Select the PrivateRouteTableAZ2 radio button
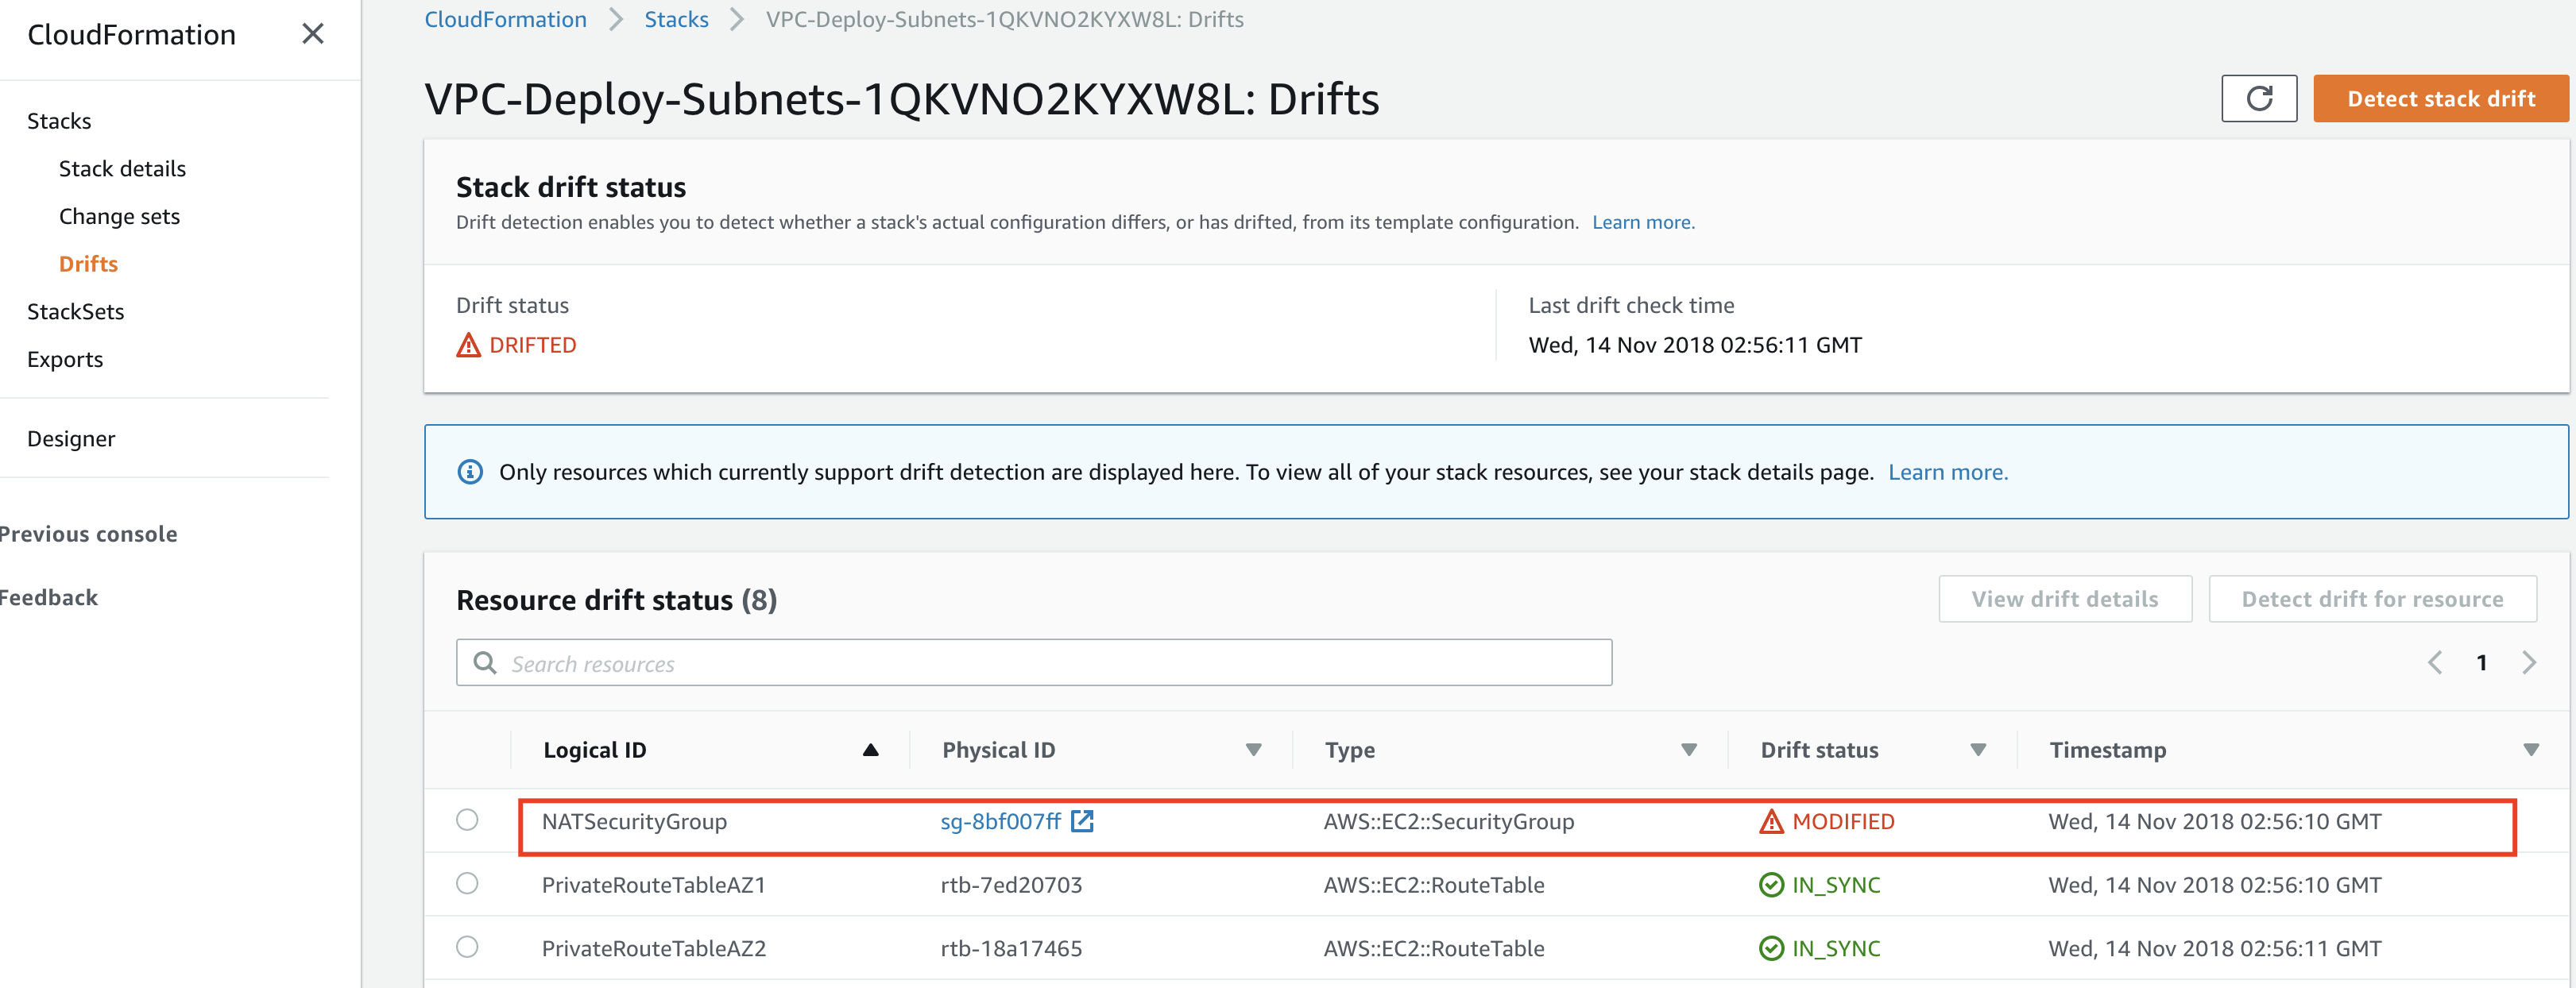The image size is (2576, 988). click(x=467, y=947)
